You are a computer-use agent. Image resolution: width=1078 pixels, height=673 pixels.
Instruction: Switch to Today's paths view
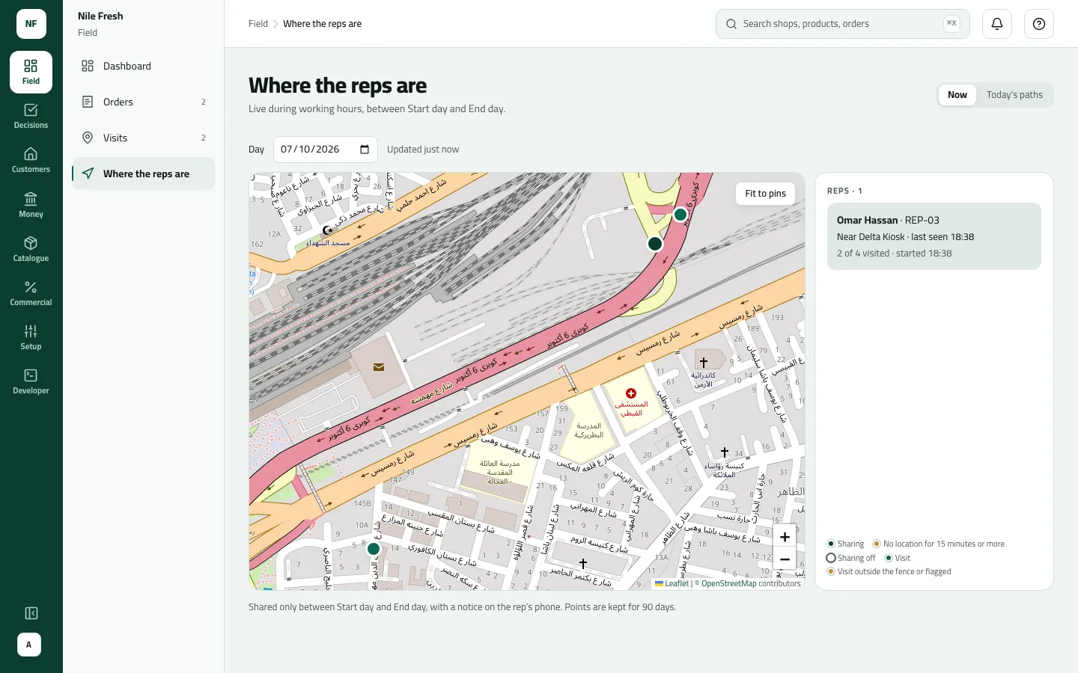click(x=1014, y=95)
